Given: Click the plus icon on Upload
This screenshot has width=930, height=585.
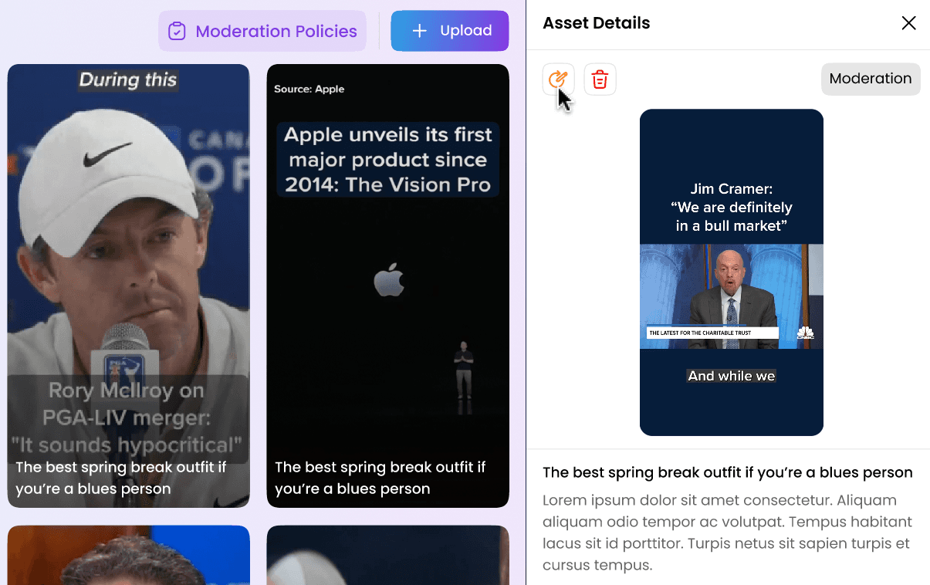Looking at the screenshot, I should [419, 31].
